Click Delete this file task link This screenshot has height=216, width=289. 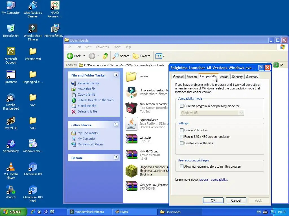[x=87, y=111]
